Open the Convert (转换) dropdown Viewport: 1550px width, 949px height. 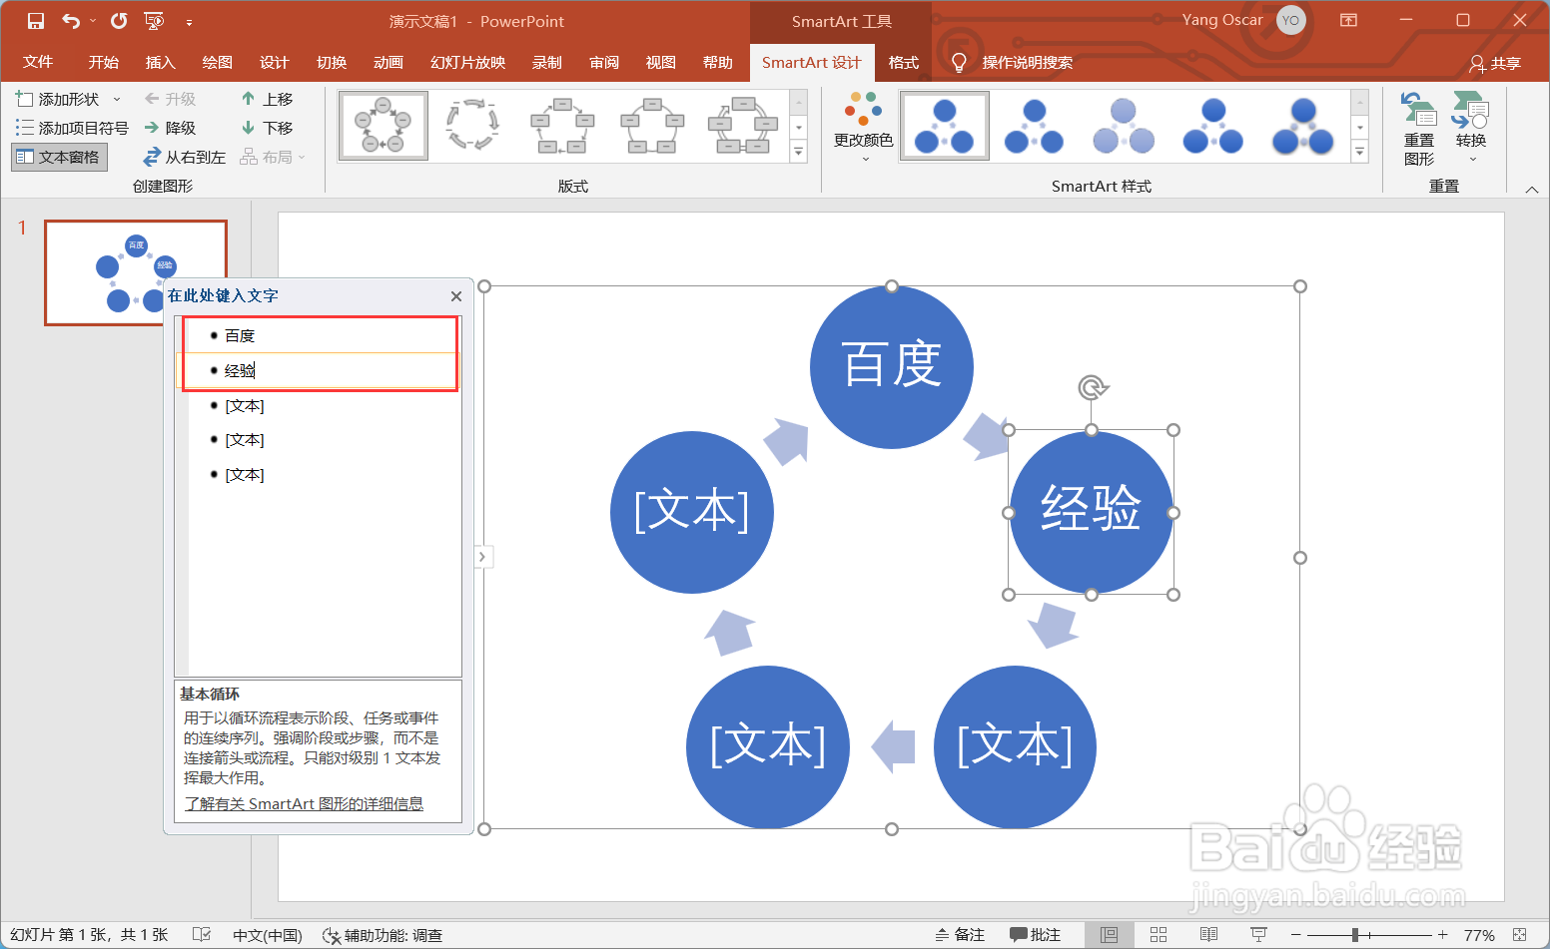coord(1470,129)
